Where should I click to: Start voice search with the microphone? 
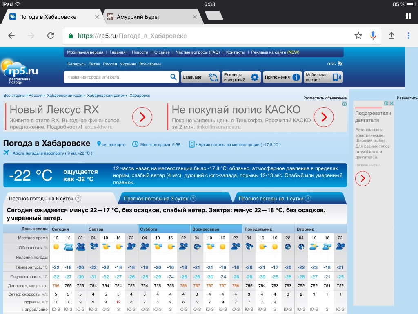(373, 36)
